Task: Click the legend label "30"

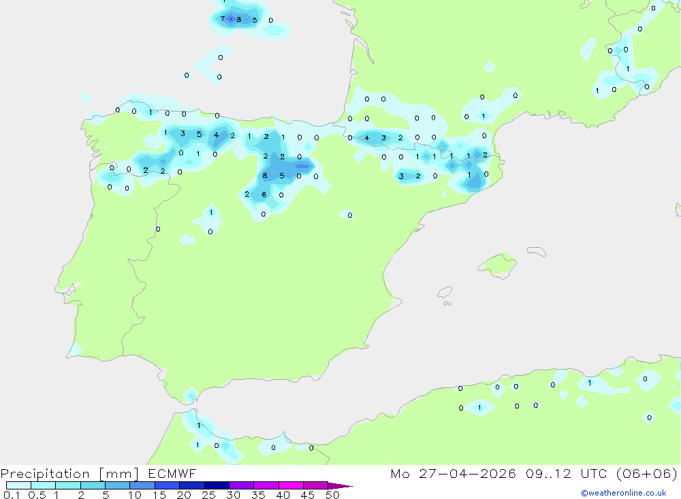Action: [x=233, y=495]
